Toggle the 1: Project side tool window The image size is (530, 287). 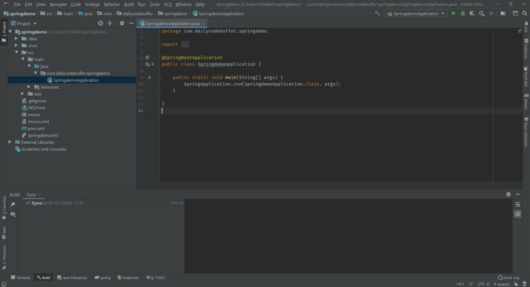point(4,32)
